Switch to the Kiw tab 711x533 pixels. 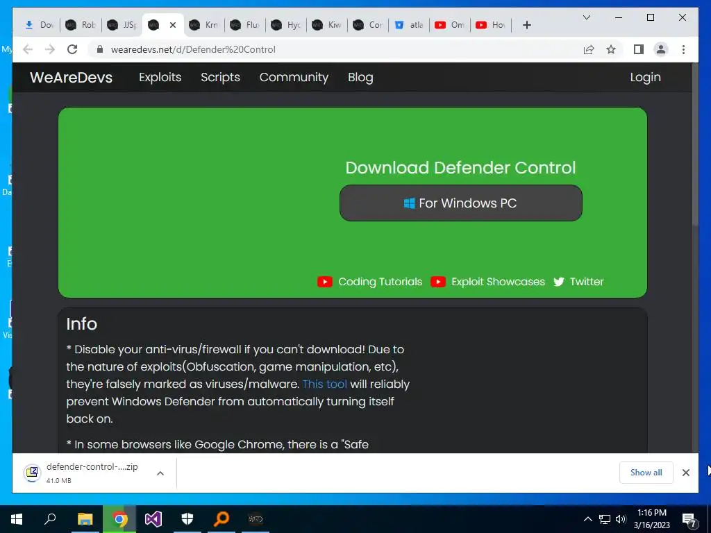[328, 25]
